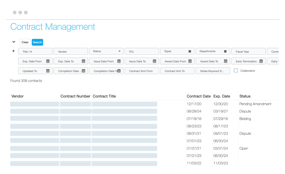Enable the Collaborative checkbox
This screenshot has width=285, height=174.
235,70
